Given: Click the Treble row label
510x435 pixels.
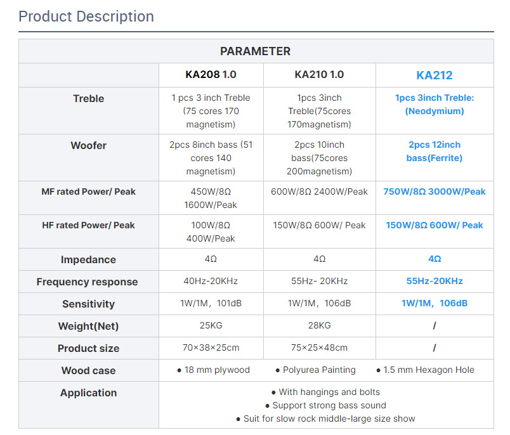Looking at the screenshot, I should [x=89, y=98].
